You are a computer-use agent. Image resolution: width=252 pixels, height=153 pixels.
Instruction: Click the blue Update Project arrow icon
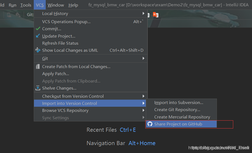[38, 36]
